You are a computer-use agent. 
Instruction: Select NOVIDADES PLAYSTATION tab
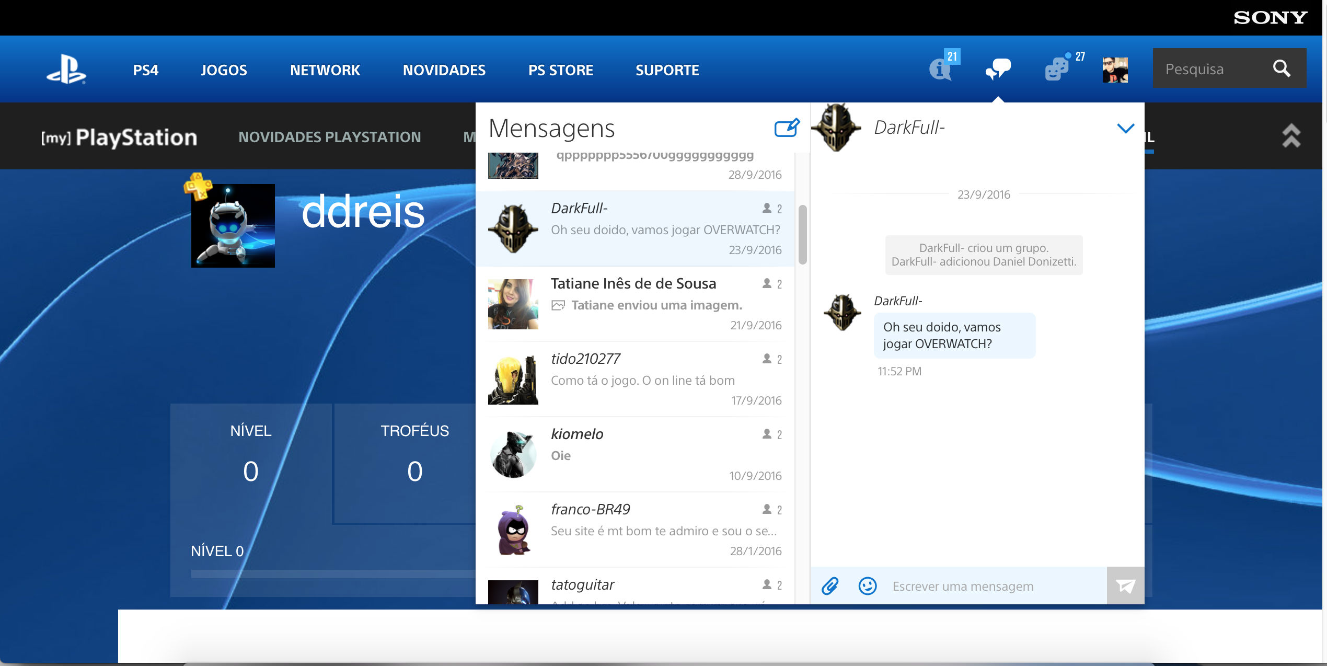[330, 137]
